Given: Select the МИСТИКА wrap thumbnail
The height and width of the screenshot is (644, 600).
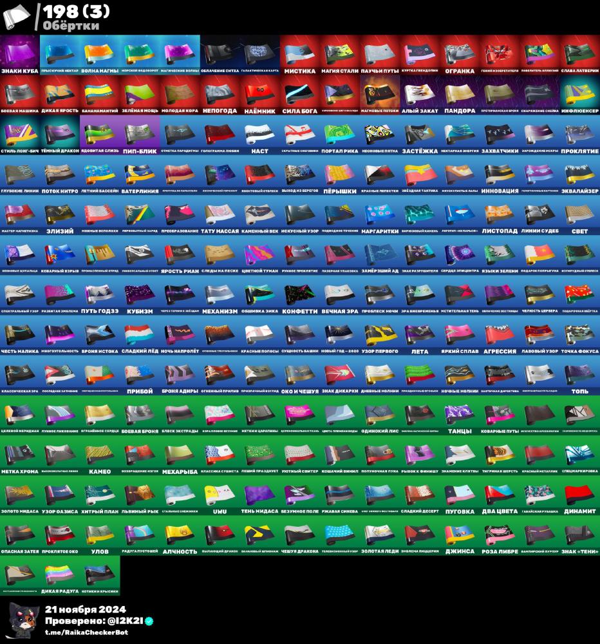Looking at the screenshot, I should (x=299, y=52).
